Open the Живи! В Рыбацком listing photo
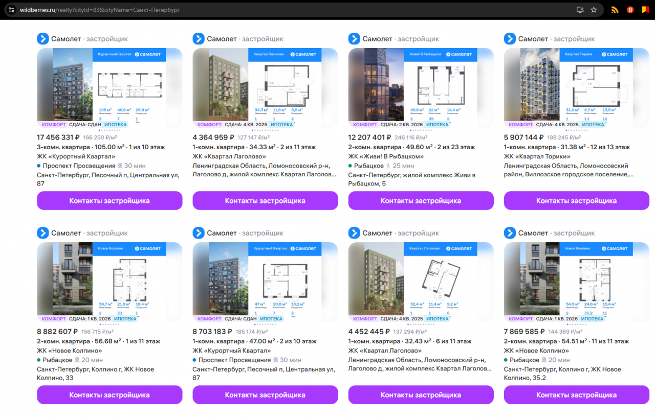Image resolution: width=655 pixels, height=419 pixels. pos(421,87)
